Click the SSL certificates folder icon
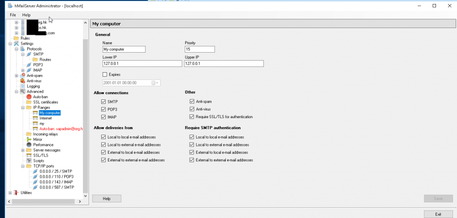Screen dimensions: 457x218 click(29, 102)
